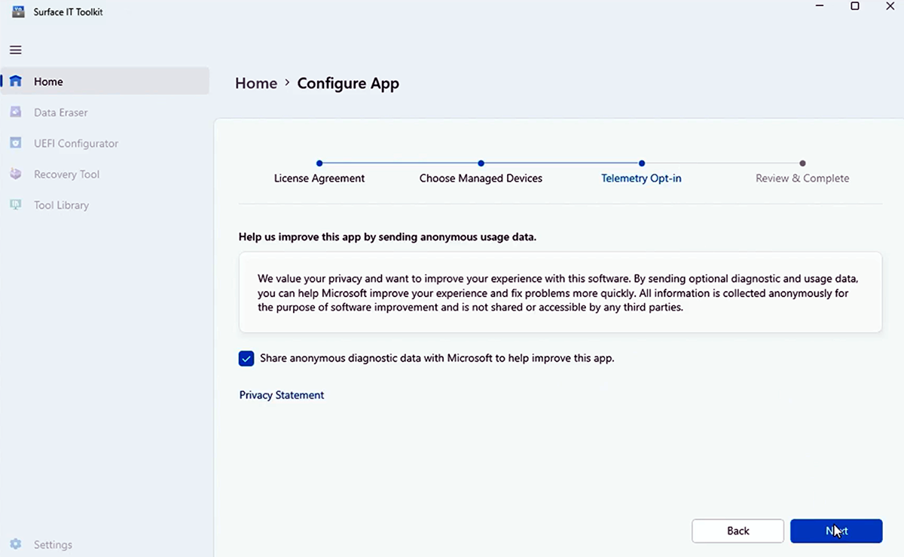
Task: Click the UEFI Configurator shield icon
Action: [x=16, y=143]
